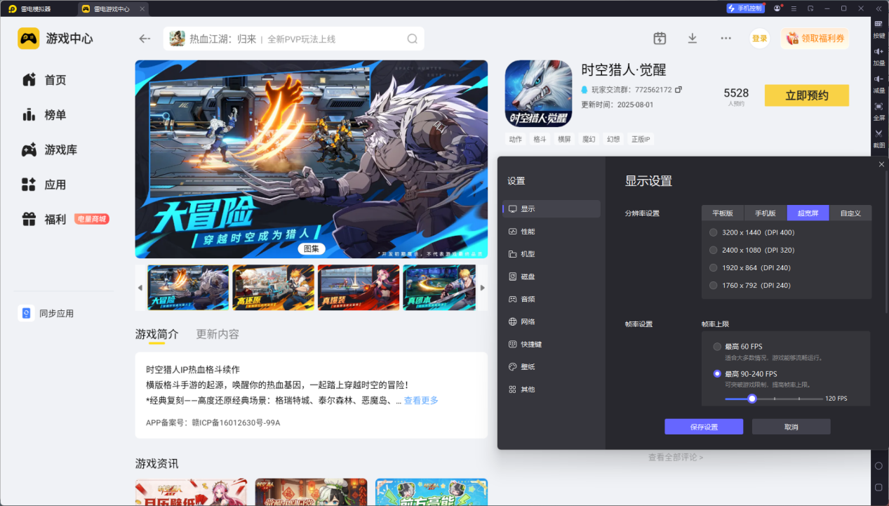889x506 pixels.
Task: Click the 立即预约 reserve button
Action: coord(807,95)
